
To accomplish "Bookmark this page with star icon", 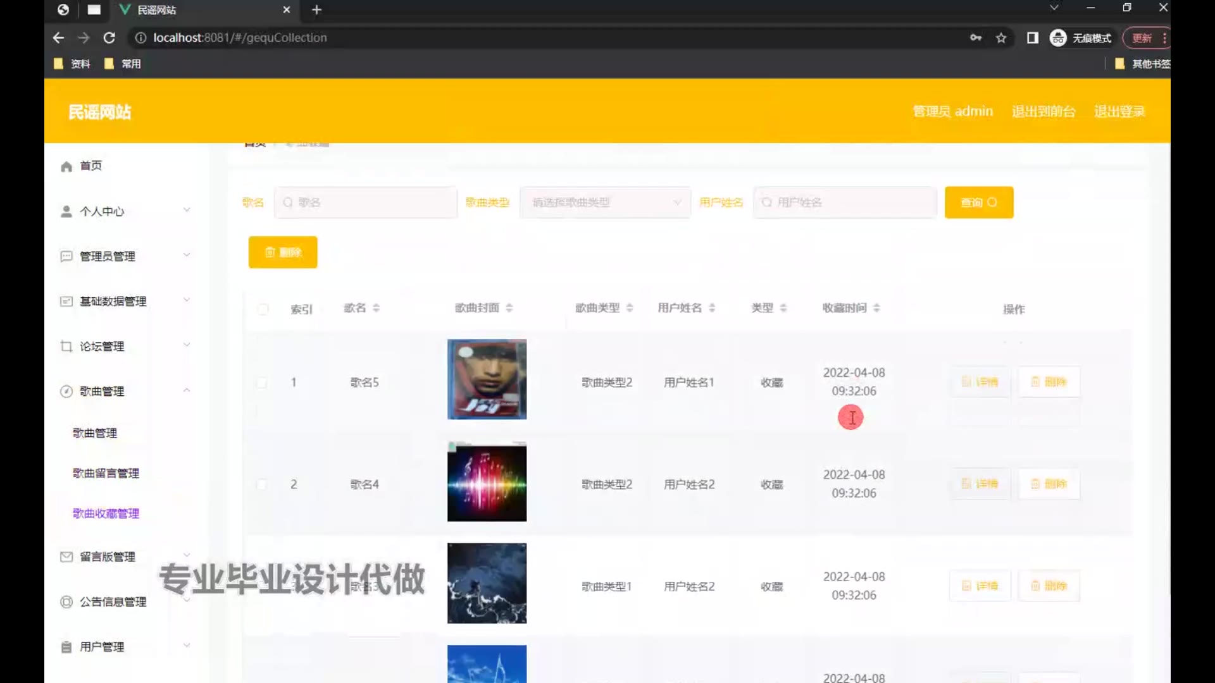I will click(1001, 38).
